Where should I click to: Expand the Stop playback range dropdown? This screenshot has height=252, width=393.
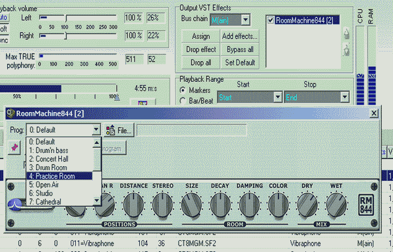345,97
